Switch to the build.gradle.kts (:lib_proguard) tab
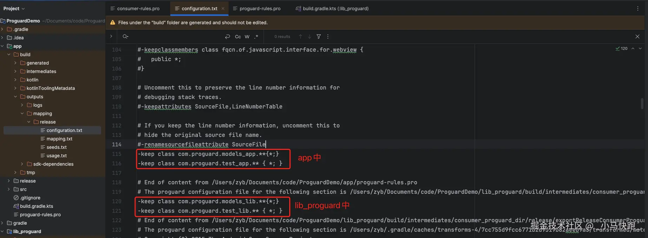The height and width of the screenshot is (238, 648). (335, 8)
